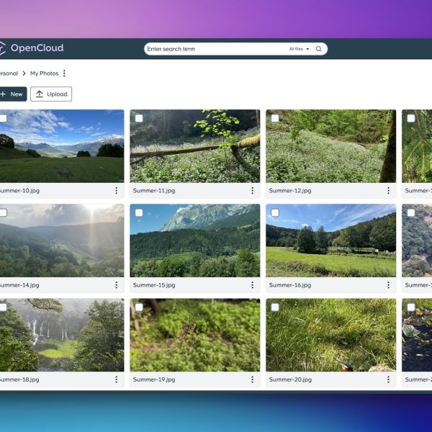Click the search magnifier icon

tap(318, 49)
